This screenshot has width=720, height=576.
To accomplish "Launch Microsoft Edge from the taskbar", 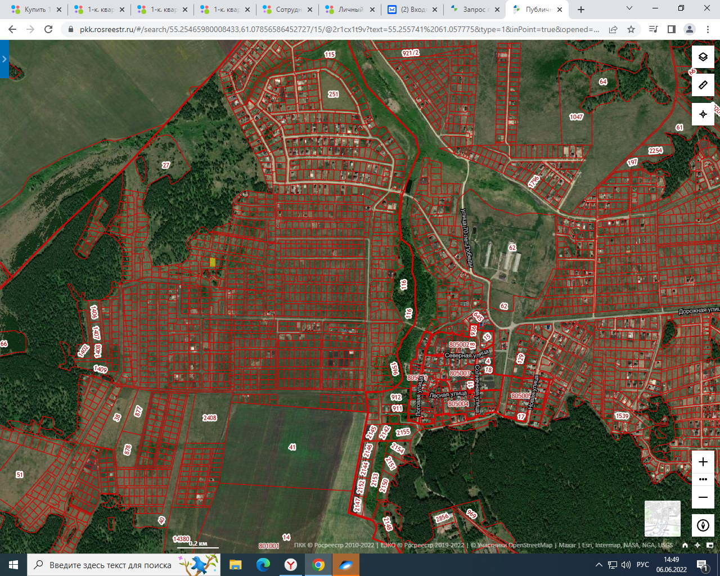I will [x=263, y=565].
